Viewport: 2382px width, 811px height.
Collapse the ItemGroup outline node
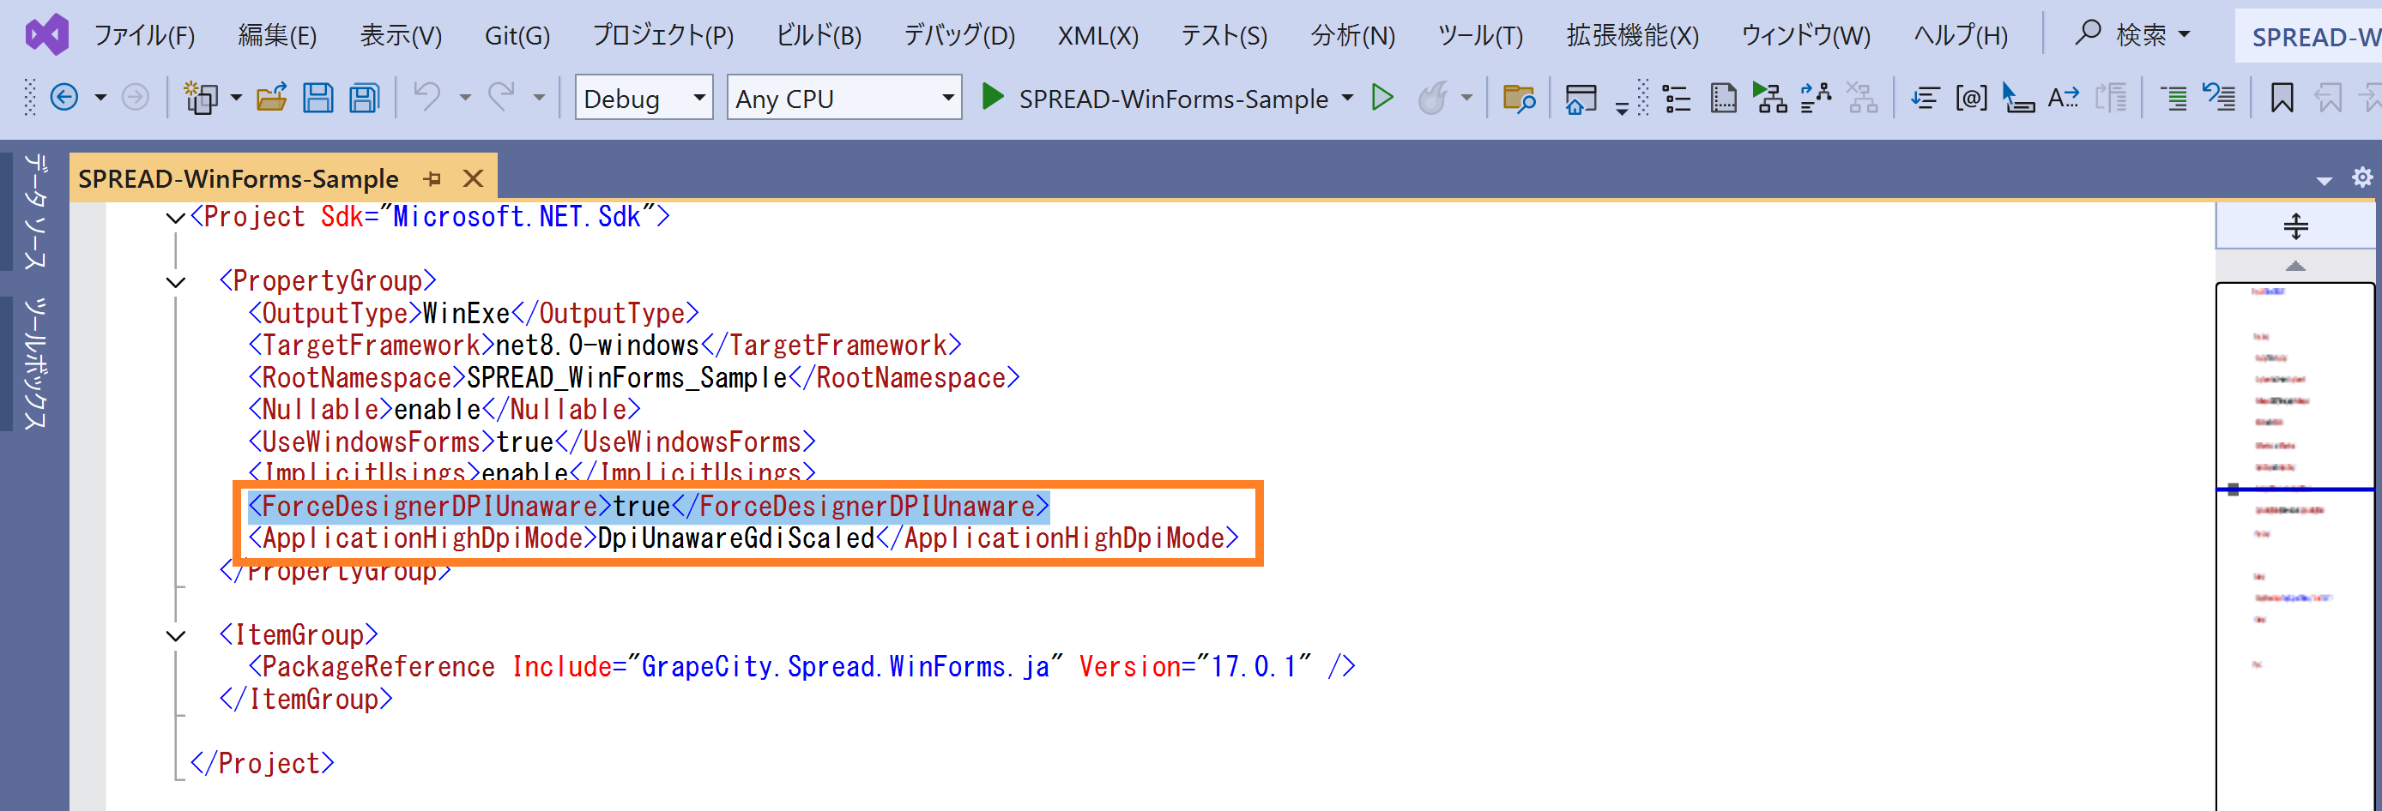(x=176, y=635)
